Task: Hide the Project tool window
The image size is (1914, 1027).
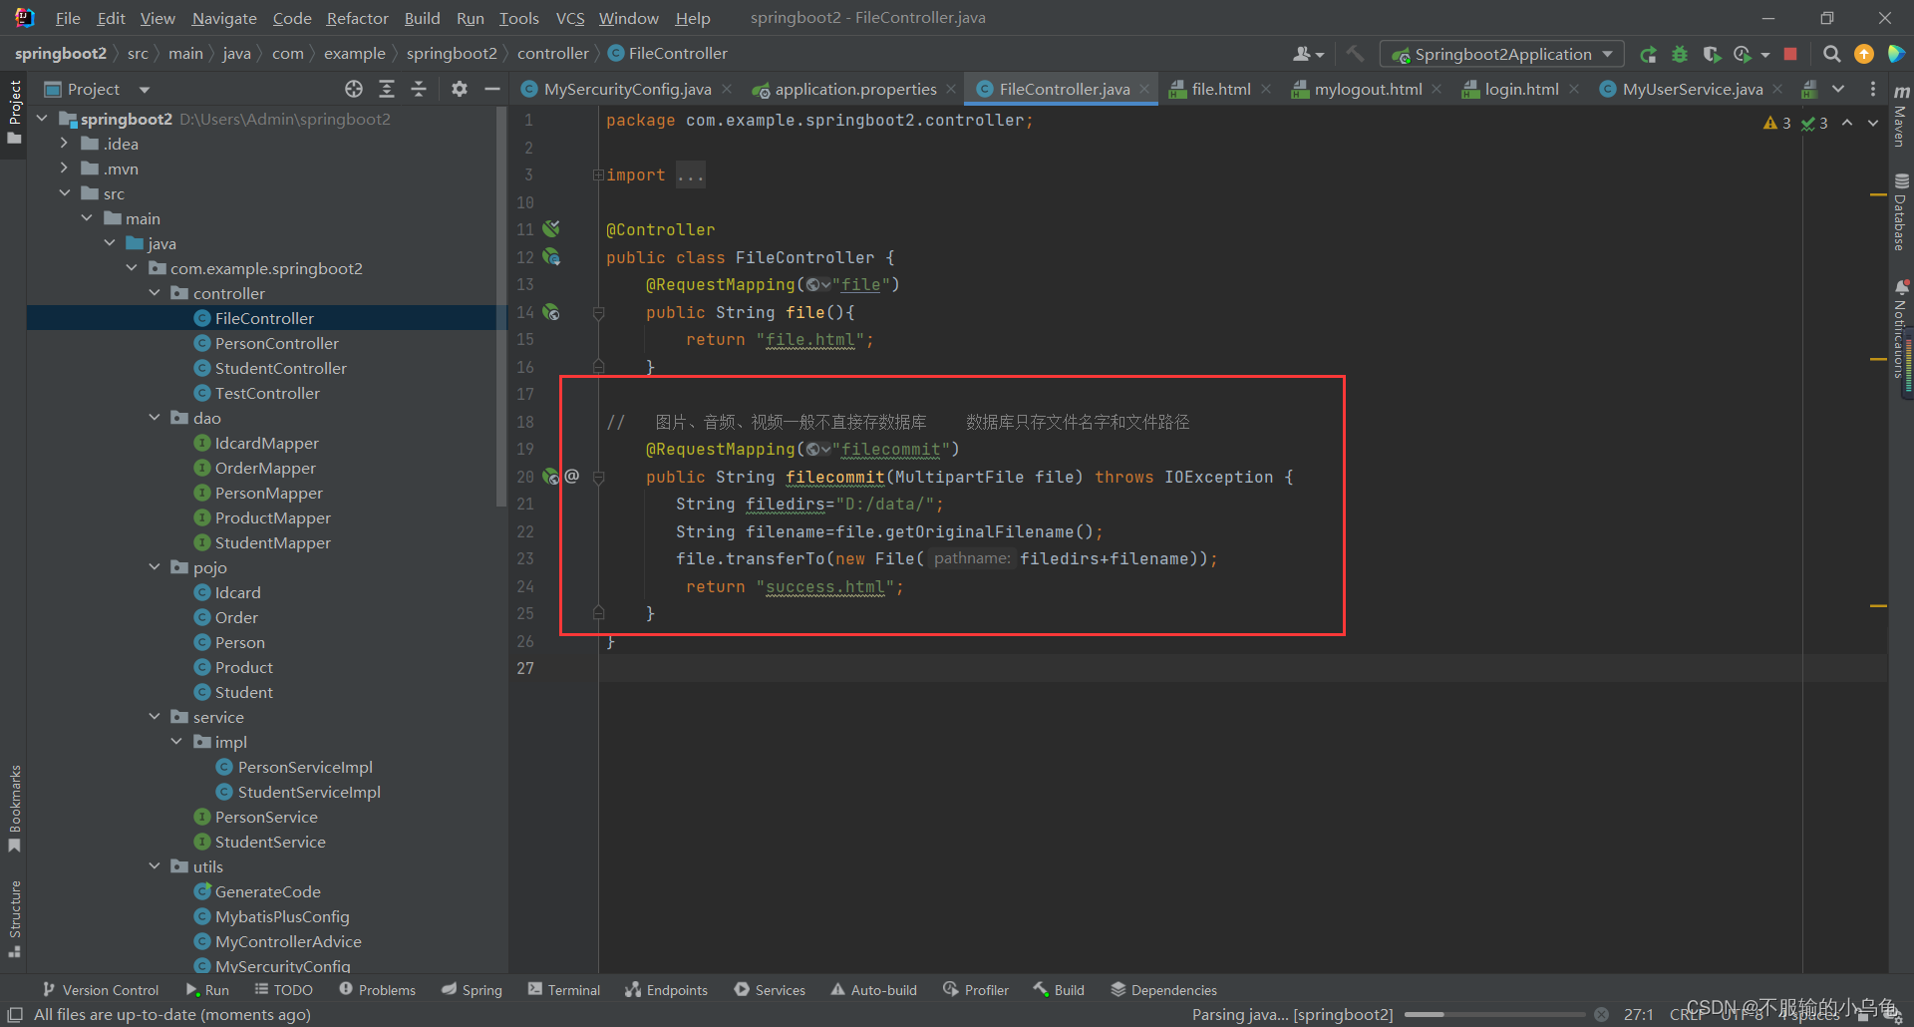Action: (x=491, y=89)
